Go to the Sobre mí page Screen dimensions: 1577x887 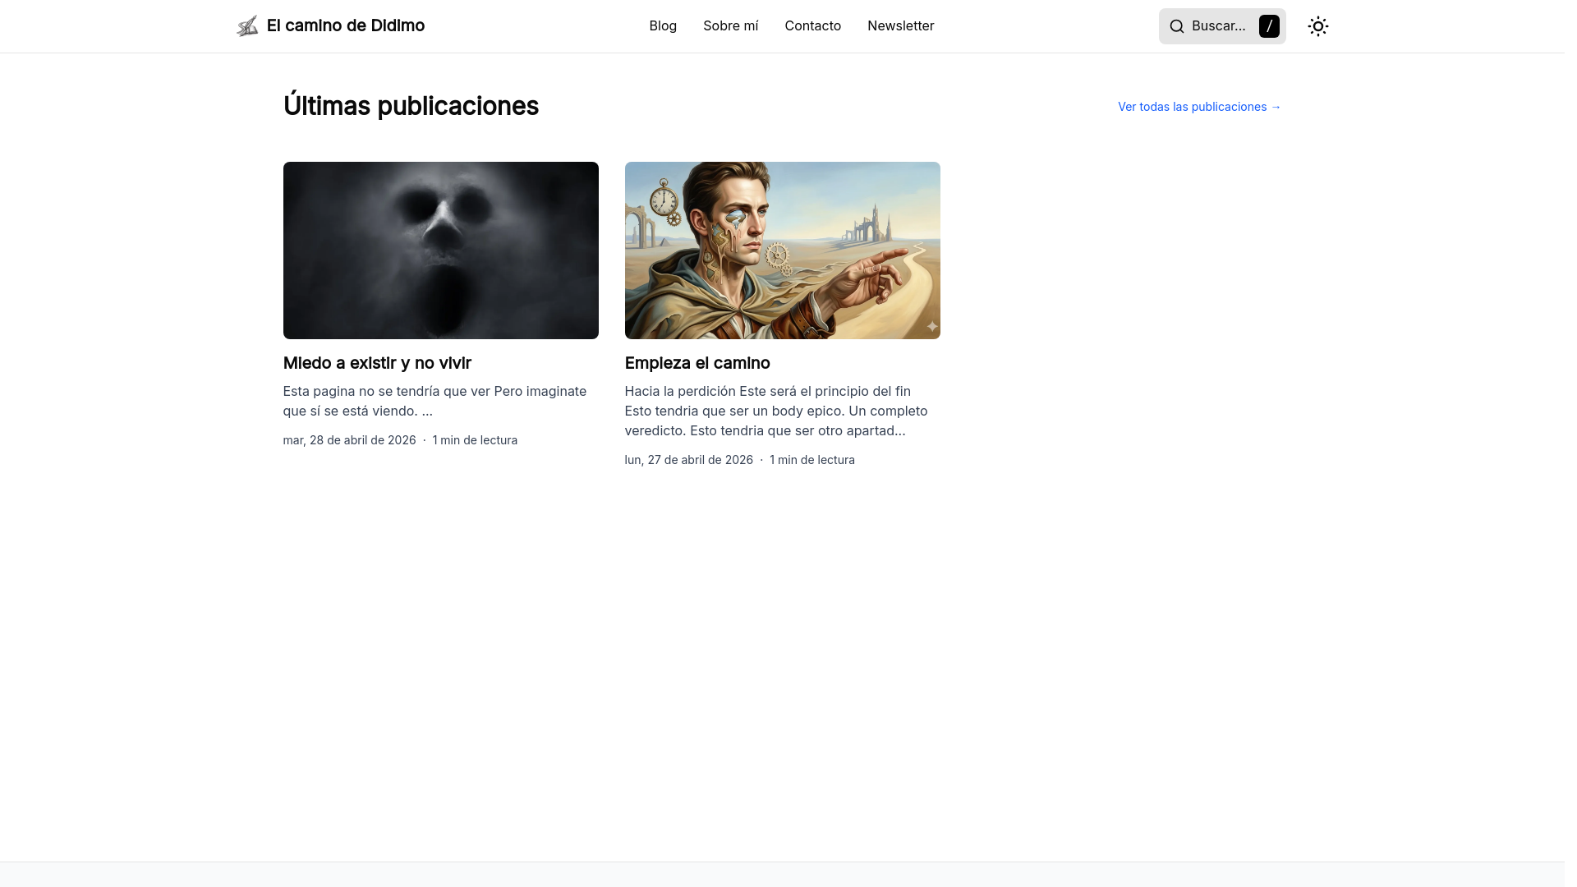731,25
